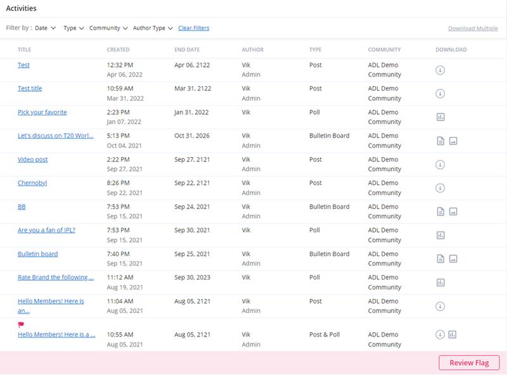The width and height of the screenshot is (507, 377).
Task: Expand the Date filter dropdown
Action: 45,28
